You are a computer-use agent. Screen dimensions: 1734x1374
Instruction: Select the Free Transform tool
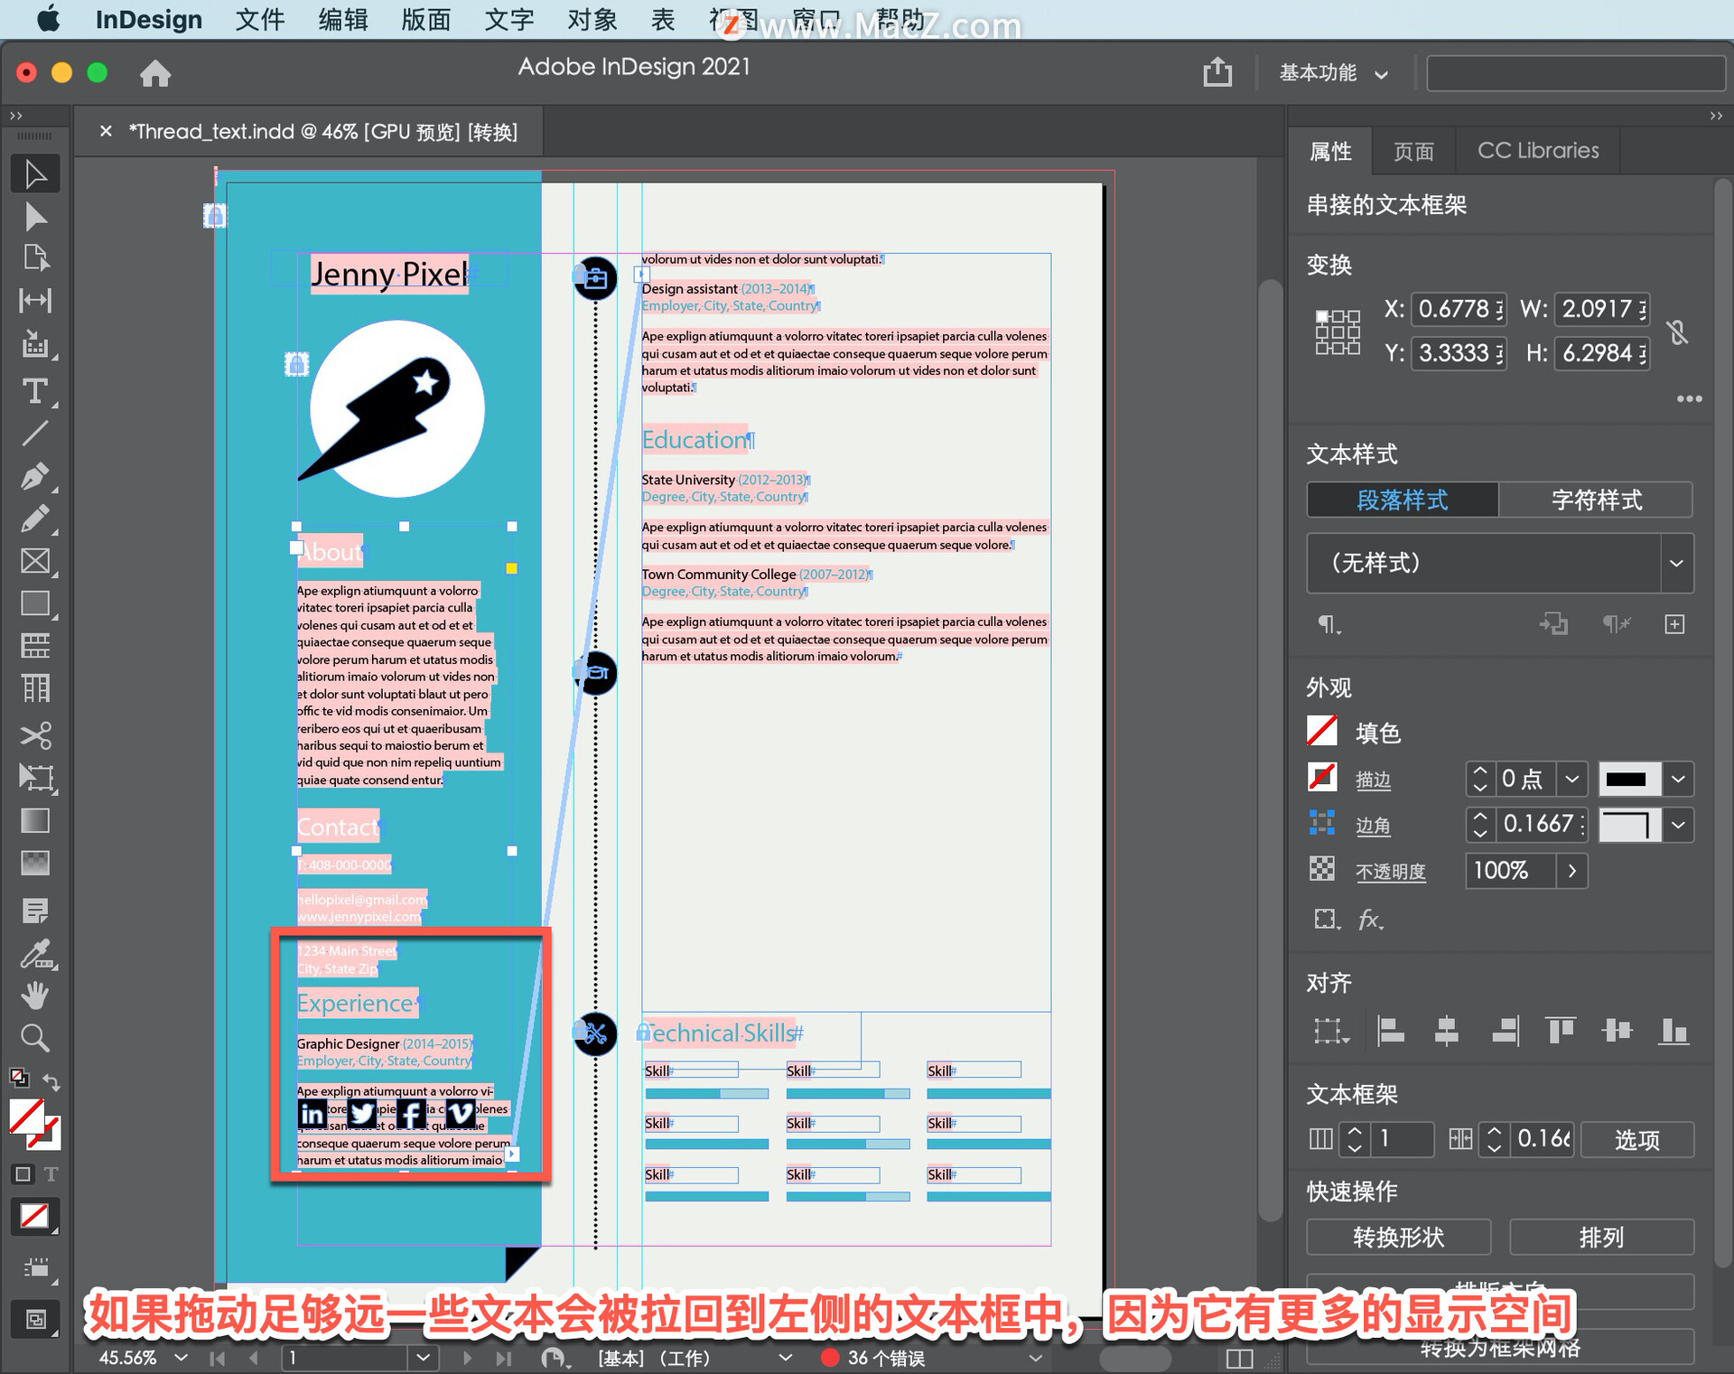[x=35, y=778]
